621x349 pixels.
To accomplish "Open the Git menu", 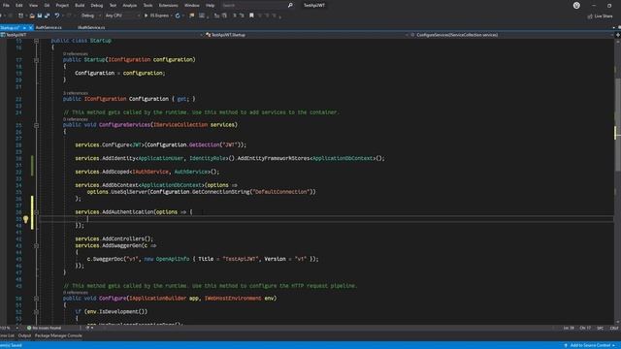I will pos(47,5).
